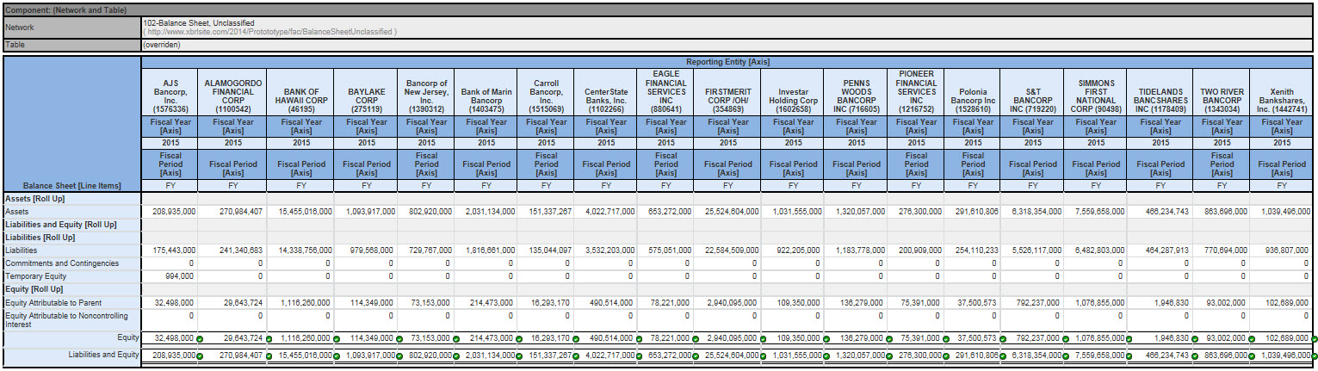Select the Equity [Roll Up] row label
Image resolution: width=1318 pixels, height=371 pixels.
tap(33, 288)
